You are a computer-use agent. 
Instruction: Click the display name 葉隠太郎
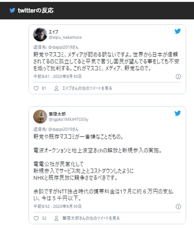57,114
